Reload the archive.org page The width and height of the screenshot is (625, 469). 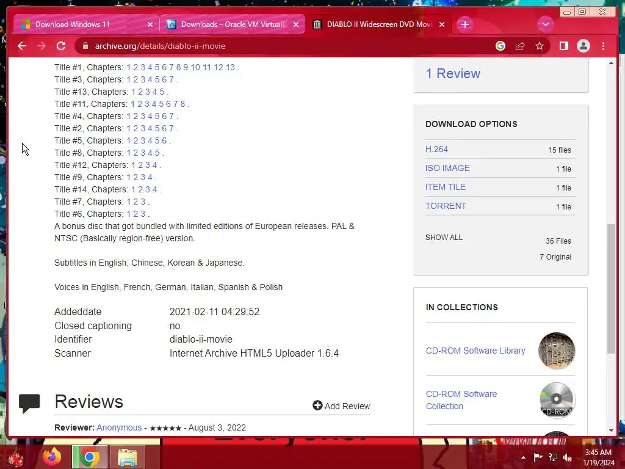coord(61,46)
